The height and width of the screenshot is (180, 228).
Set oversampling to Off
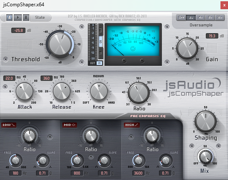coord(181,18)
